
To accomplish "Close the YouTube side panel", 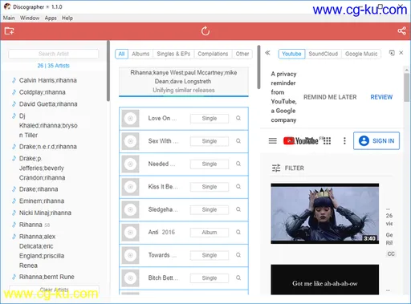I will click(401, 53).
